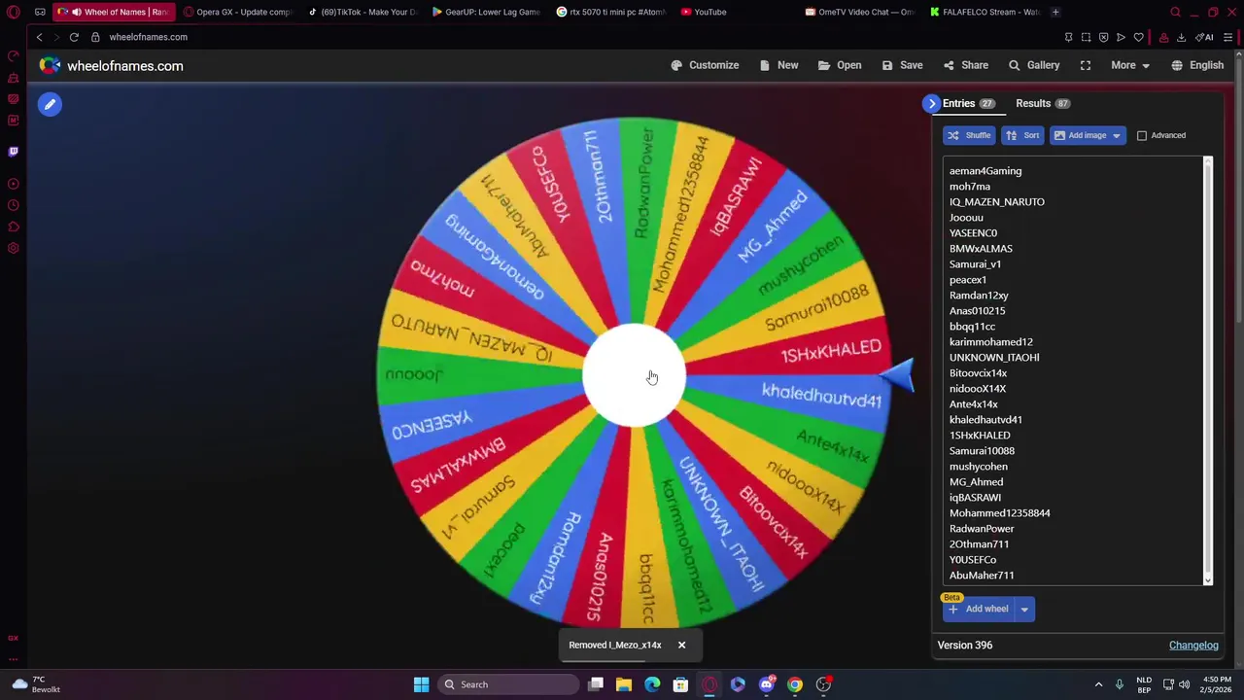This screenshot has height=700, width=1244.
Task: Click 'aeman4Gaming' in the entries list
Action: 985,171
